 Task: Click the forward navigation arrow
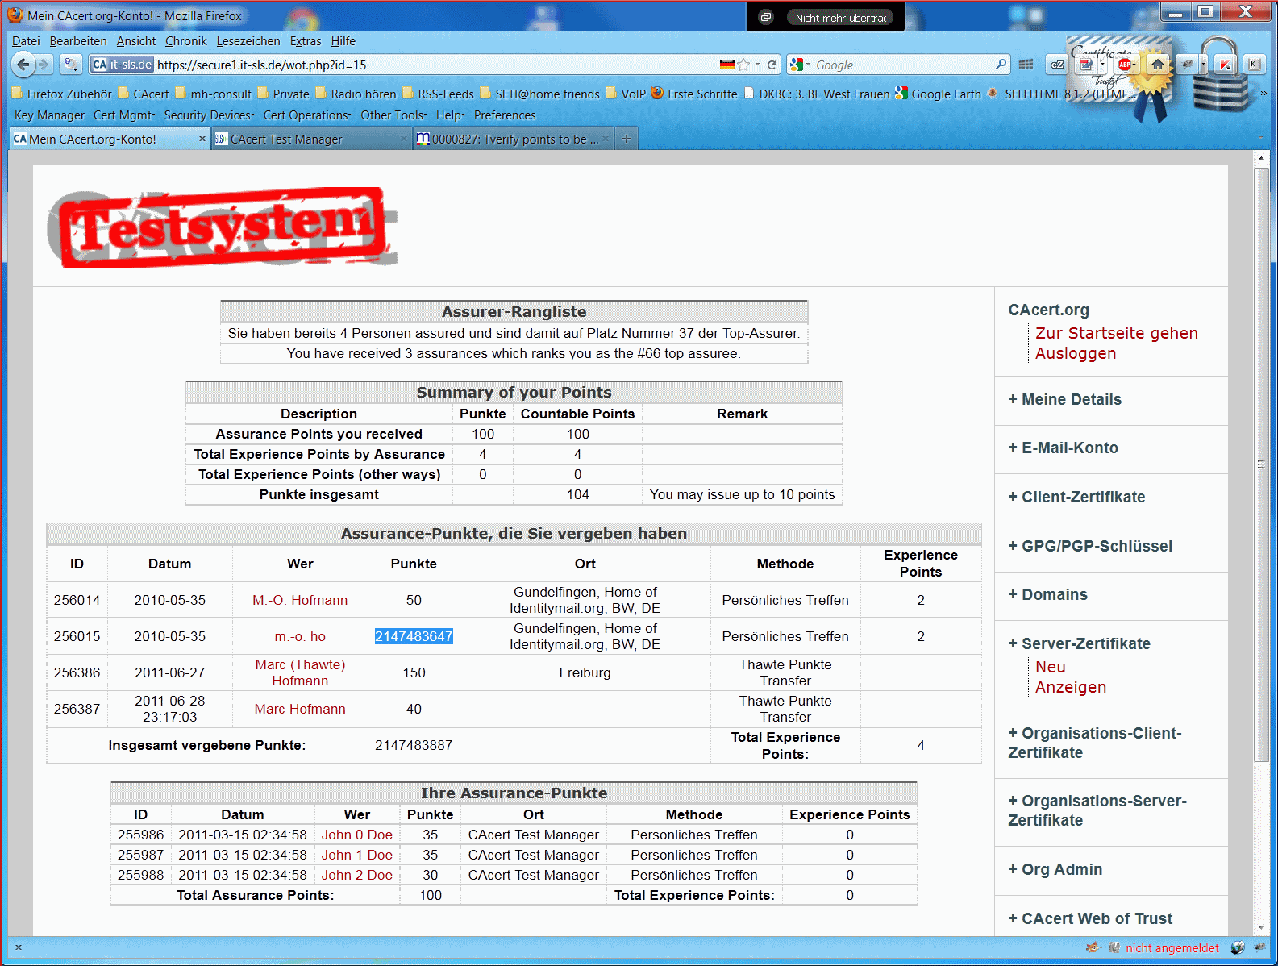point(44,65)
